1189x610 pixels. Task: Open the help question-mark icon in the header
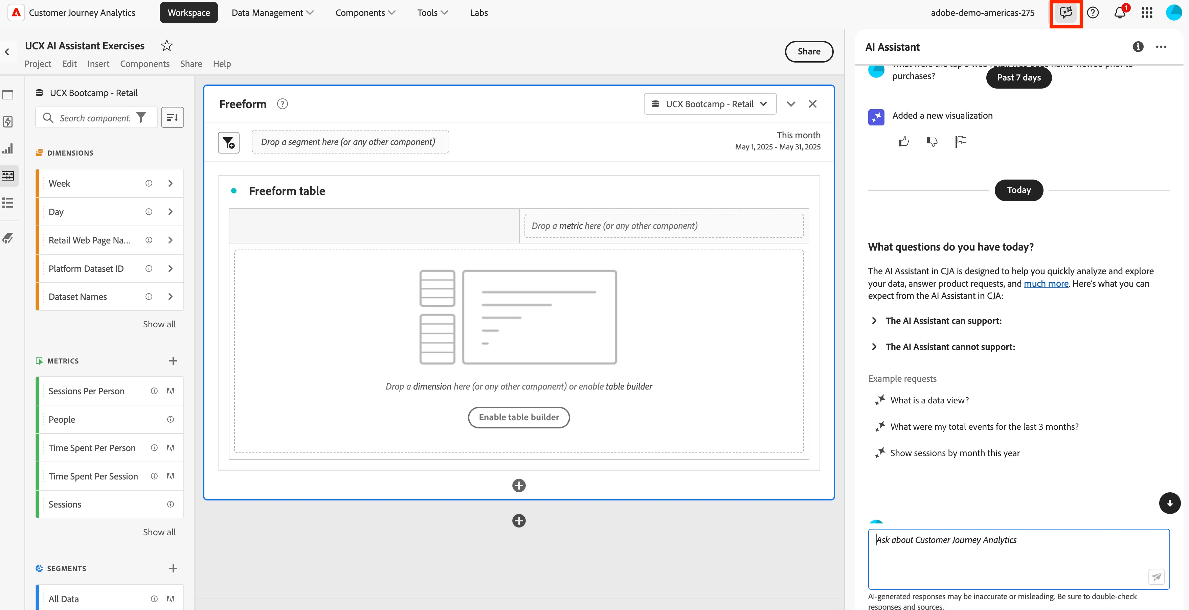(x=1093, y=13)
